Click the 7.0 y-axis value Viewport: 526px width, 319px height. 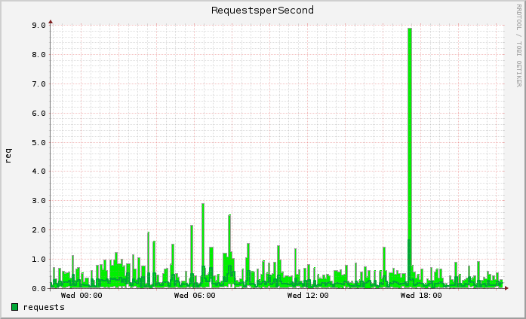click(39, 84)
